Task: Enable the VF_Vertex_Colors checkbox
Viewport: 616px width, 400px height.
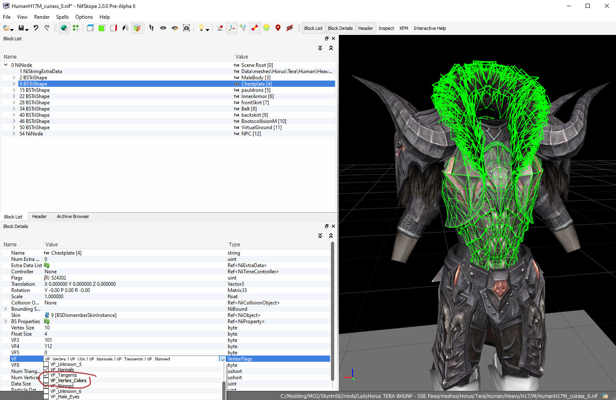Action: pyautogui.click(x=46, y=380)
